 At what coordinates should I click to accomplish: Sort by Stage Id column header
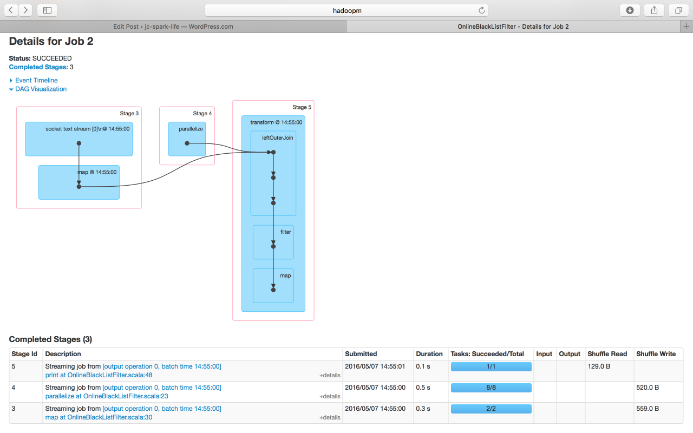(x=24, y=354)
